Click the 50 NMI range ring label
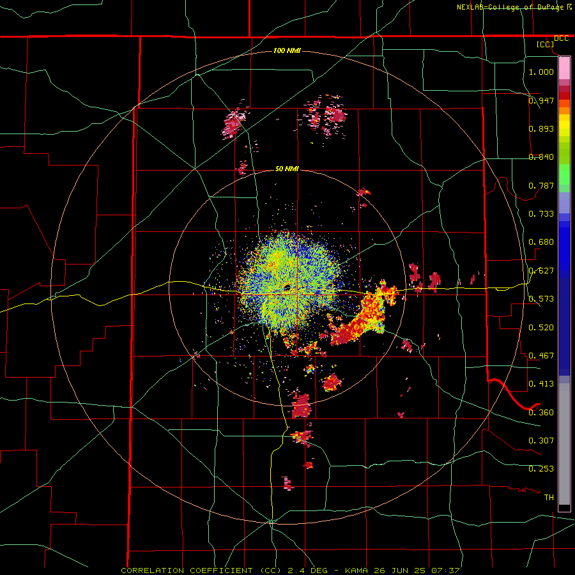This screenshot has height=575, width=575. (x=287, y=169)
